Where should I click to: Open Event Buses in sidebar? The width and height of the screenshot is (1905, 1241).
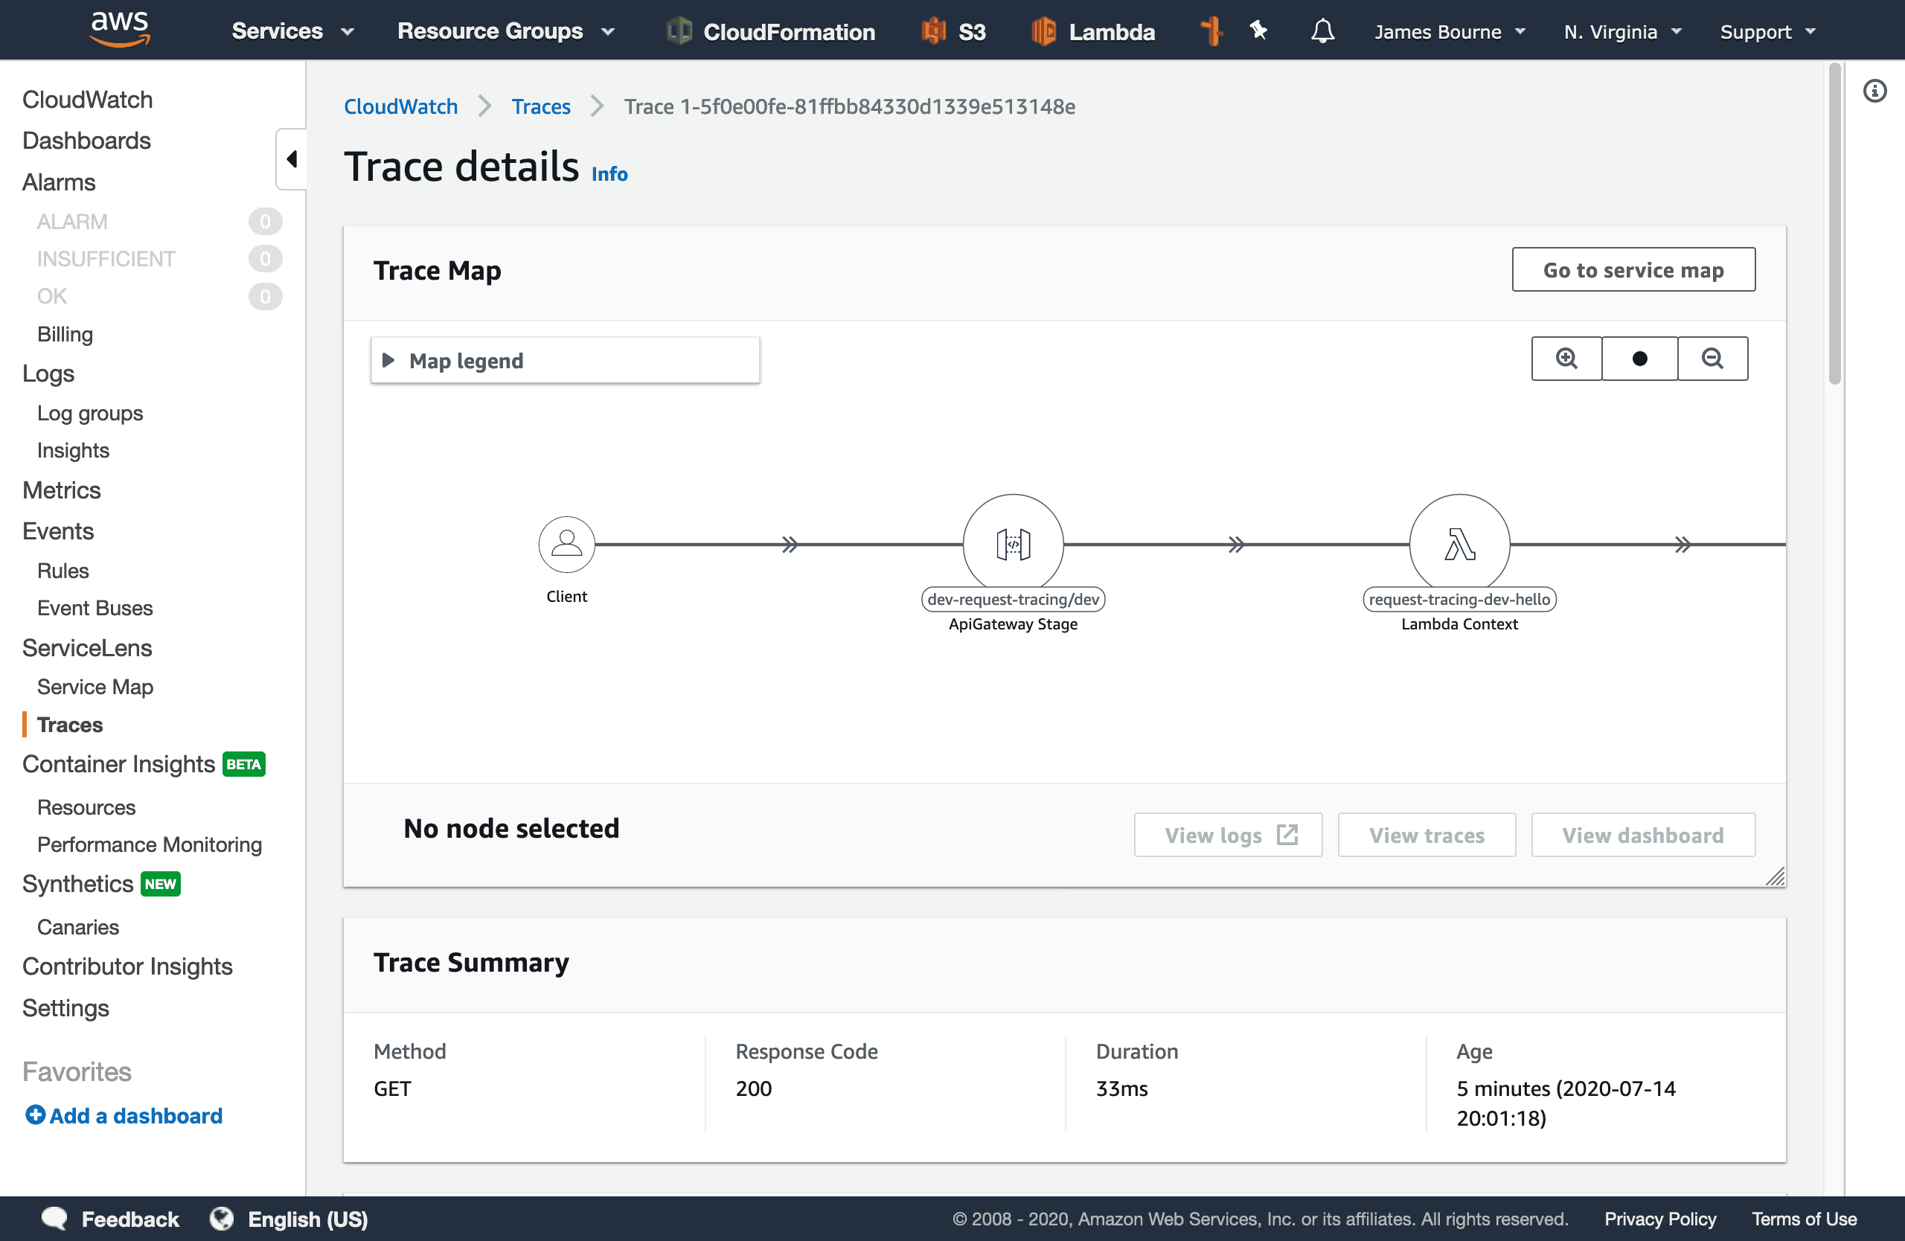pos(95,608)
